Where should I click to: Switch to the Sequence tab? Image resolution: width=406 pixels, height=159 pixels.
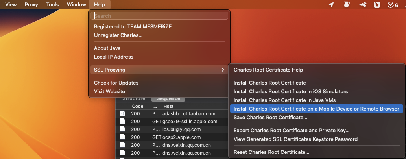tap(168, 98)
